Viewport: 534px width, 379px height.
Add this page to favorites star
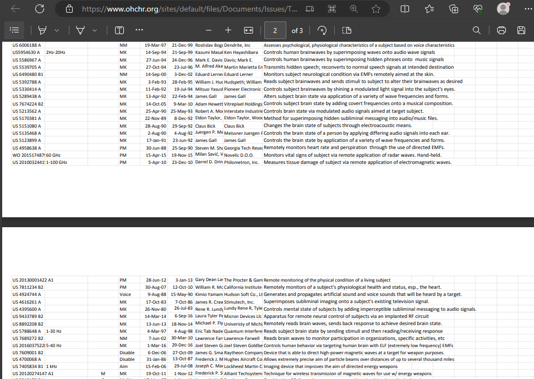coord(376,9)
